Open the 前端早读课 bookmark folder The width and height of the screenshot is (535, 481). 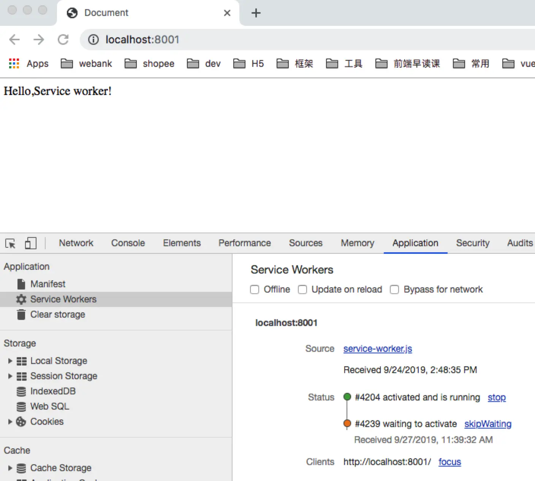pyautogui.click(x=408, y=63)
